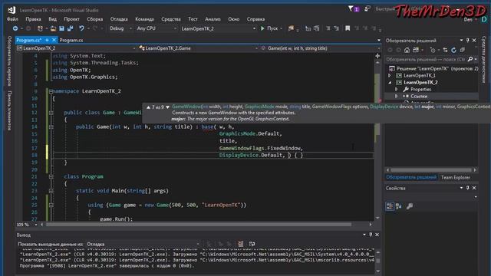Open LearnOpenTK_2 startup project dropdown
Image resolution: width=491 pixels, height=276 pixels.
coord(218,28)
